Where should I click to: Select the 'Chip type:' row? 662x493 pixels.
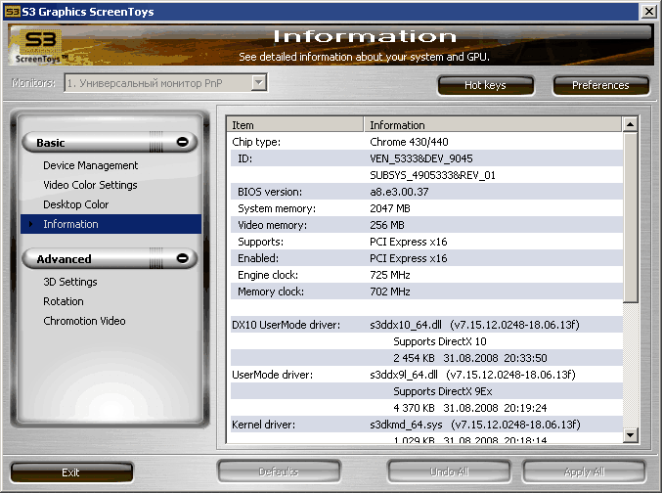pos(426,142)
